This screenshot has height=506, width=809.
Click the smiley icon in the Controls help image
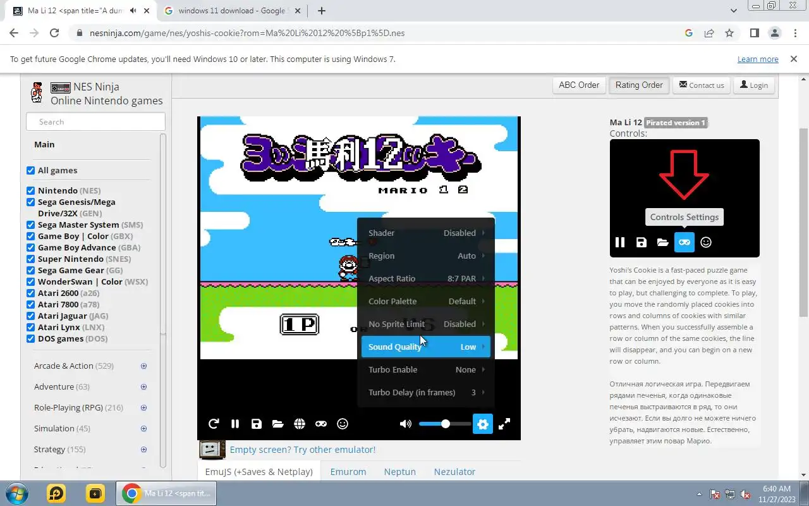coord(706,242)
